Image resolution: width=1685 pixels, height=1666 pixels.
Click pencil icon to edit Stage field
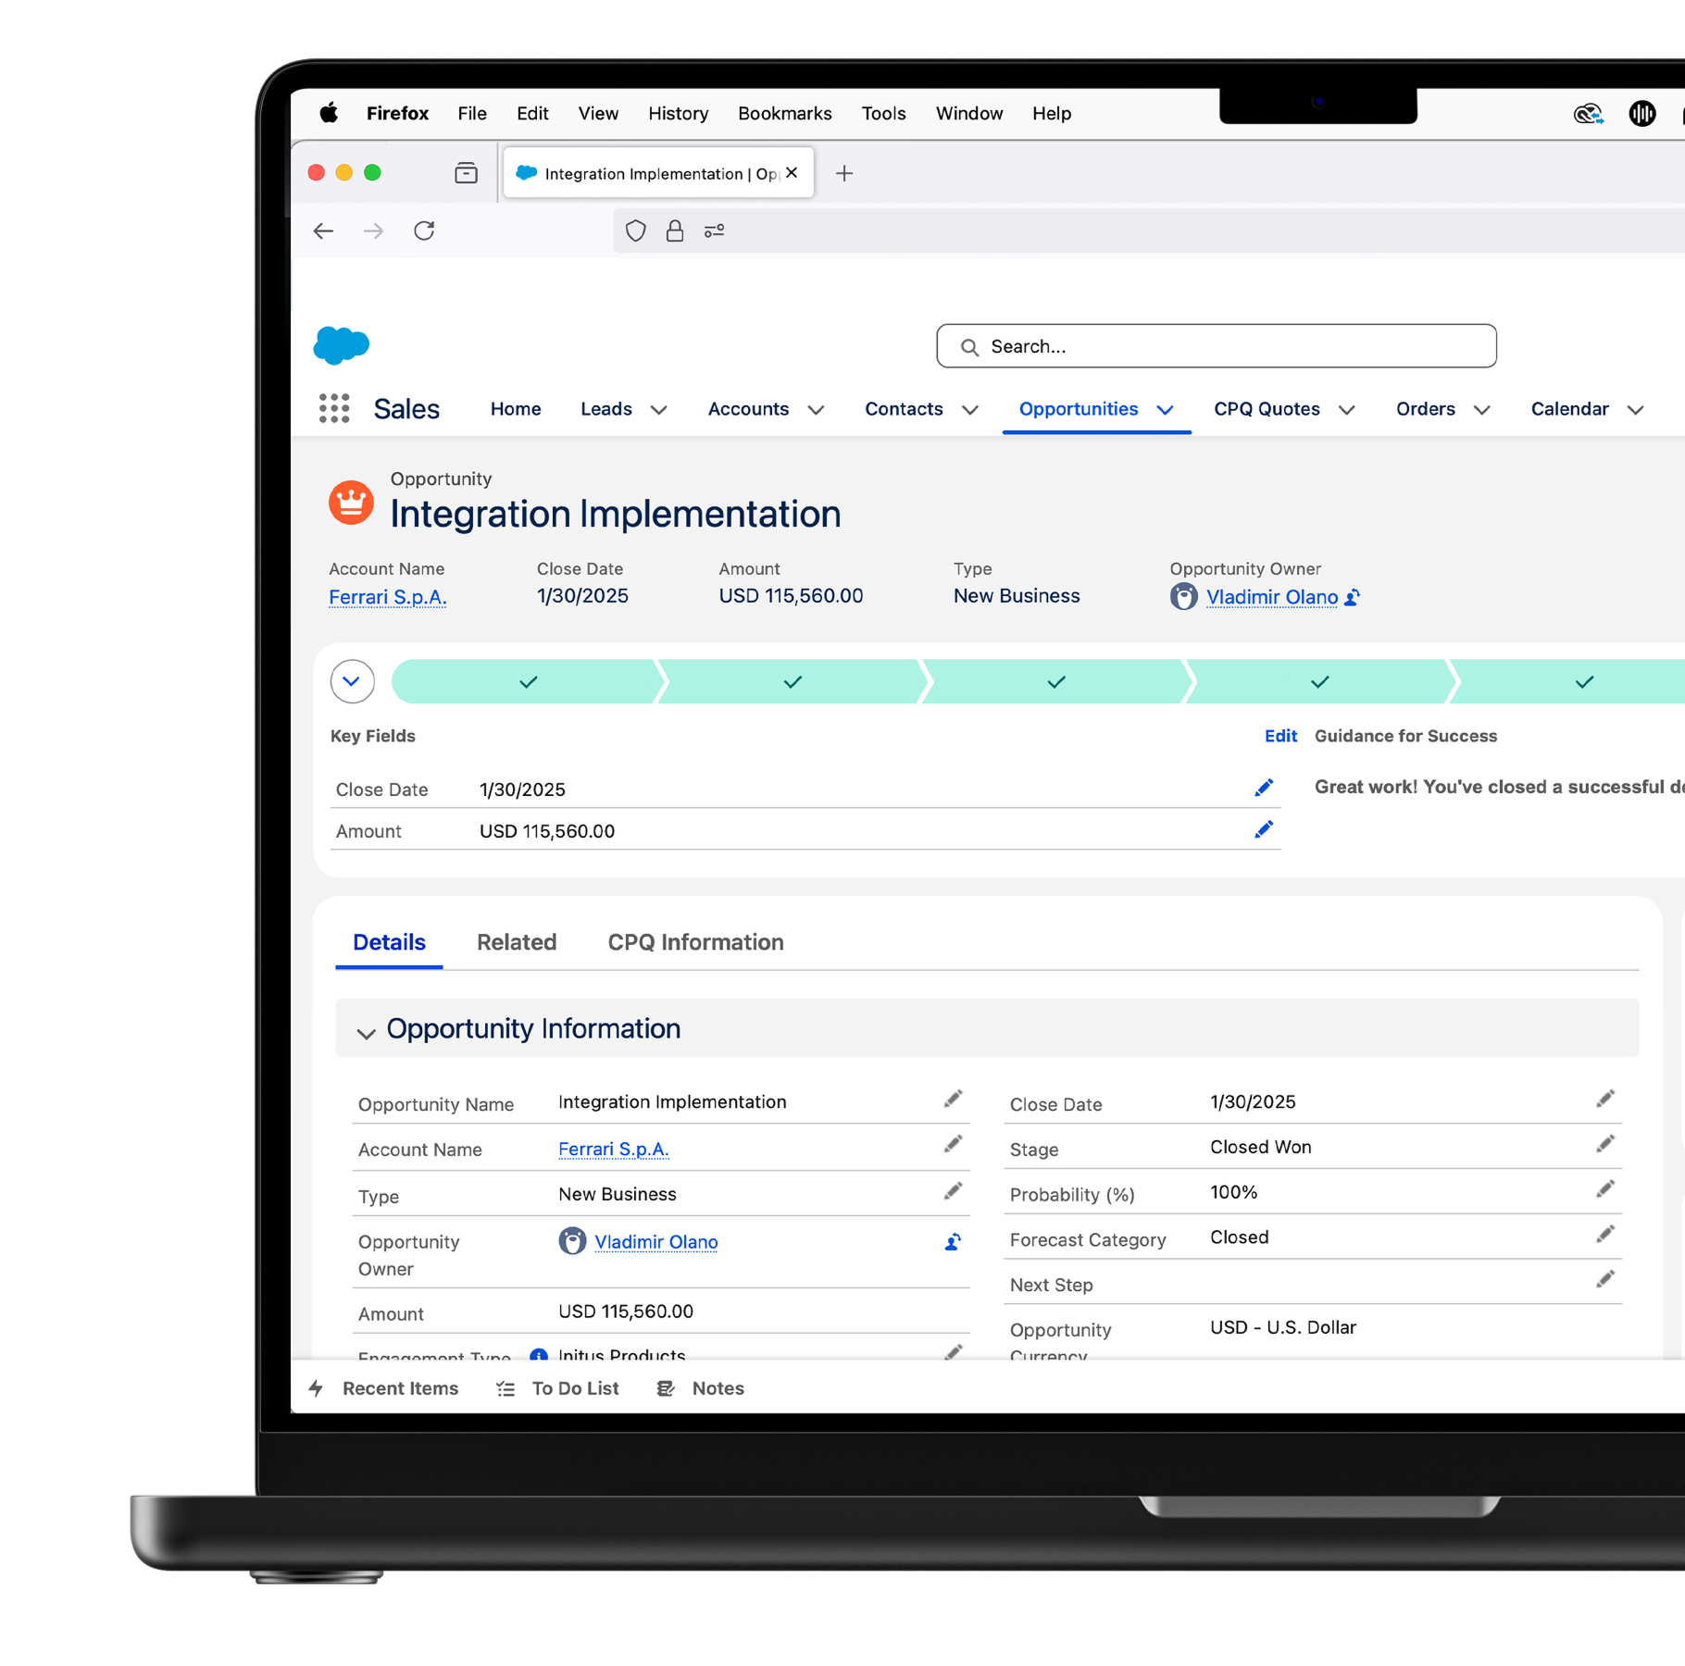pos(1604,1145)
